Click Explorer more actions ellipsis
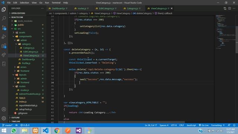The height and width of the screenshot is (134, 238). click(42, 8)
